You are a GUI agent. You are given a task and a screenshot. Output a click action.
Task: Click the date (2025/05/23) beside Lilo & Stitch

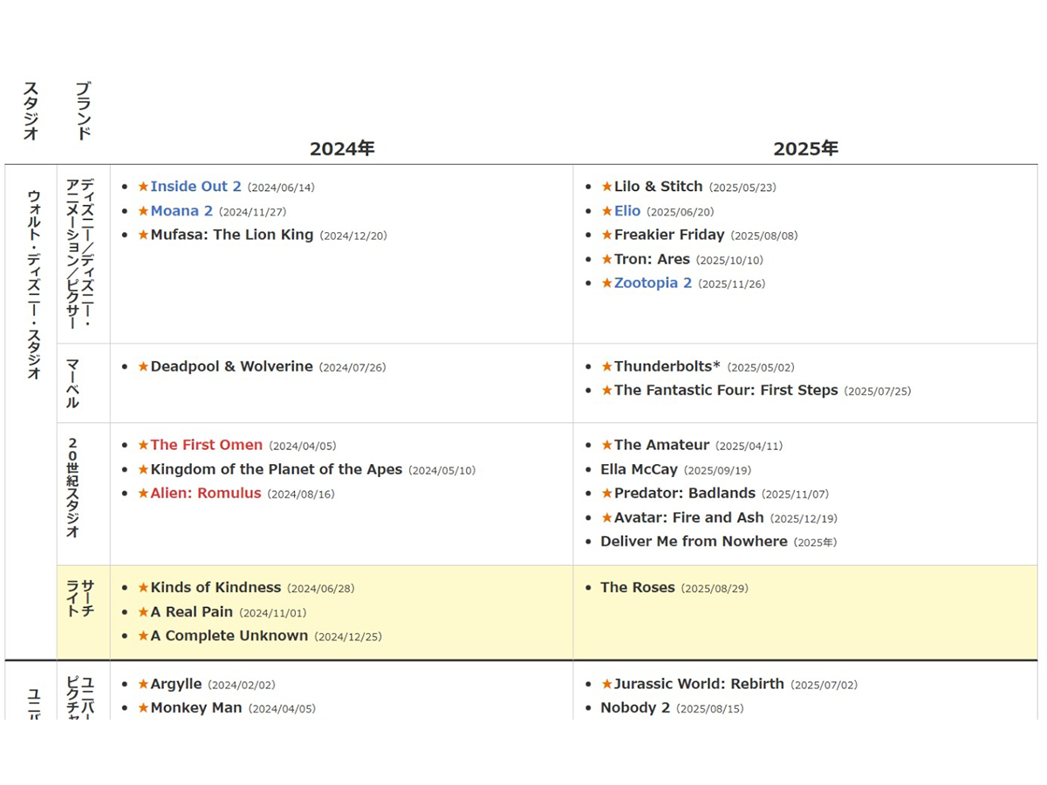pyautogui.click(x=742, y=188)
